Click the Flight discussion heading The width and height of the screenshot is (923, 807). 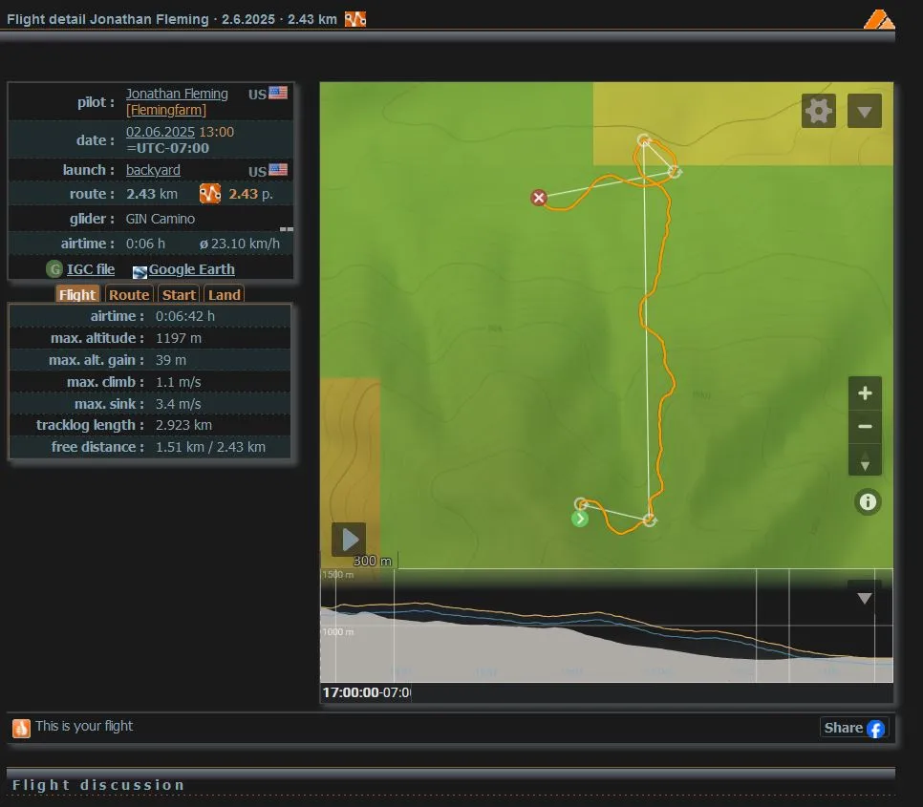click(98, 785)
